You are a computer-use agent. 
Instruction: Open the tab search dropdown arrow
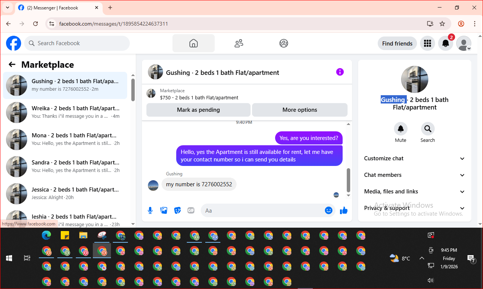pyautogui.click(x=7, y=8)
